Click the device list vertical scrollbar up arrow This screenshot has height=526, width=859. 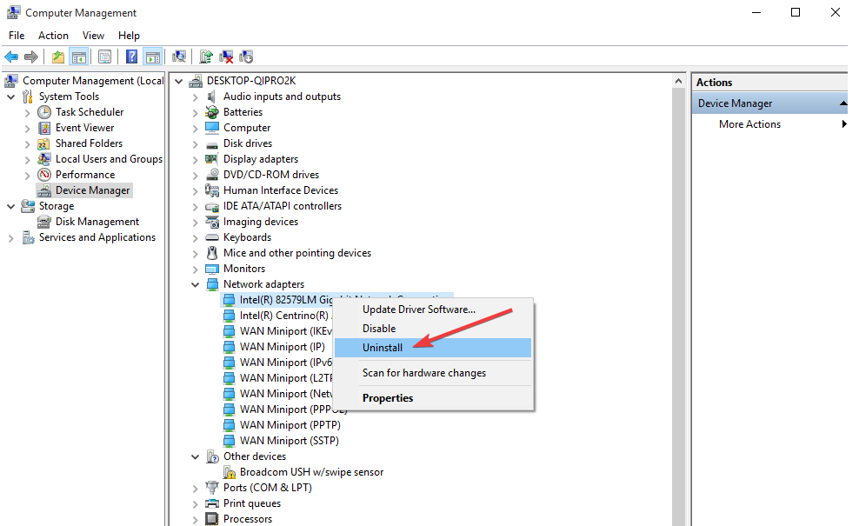678,81
